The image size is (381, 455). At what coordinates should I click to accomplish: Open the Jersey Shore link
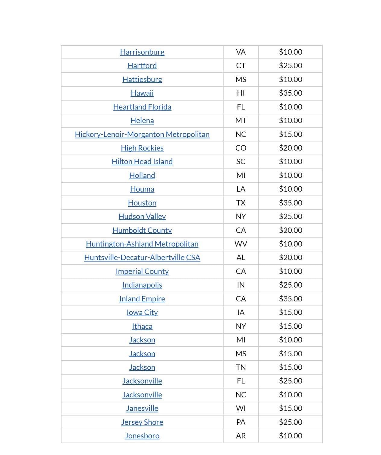tap(142, 422)
